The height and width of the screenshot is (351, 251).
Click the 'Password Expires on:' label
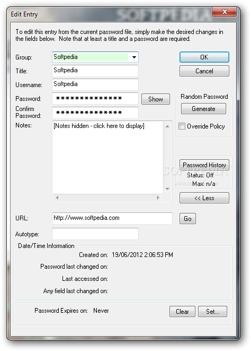(61, 311)
